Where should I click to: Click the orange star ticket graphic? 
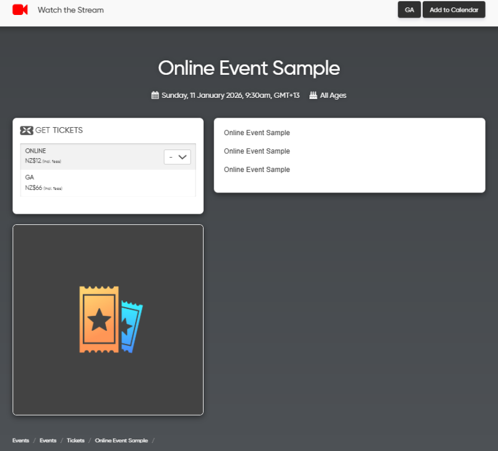tap(99, 320)
